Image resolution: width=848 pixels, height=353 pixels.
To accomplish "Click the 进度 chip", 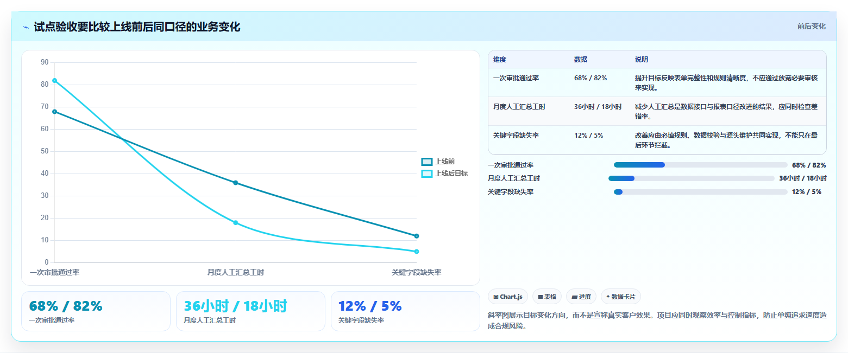I will [x=581, y=297].
